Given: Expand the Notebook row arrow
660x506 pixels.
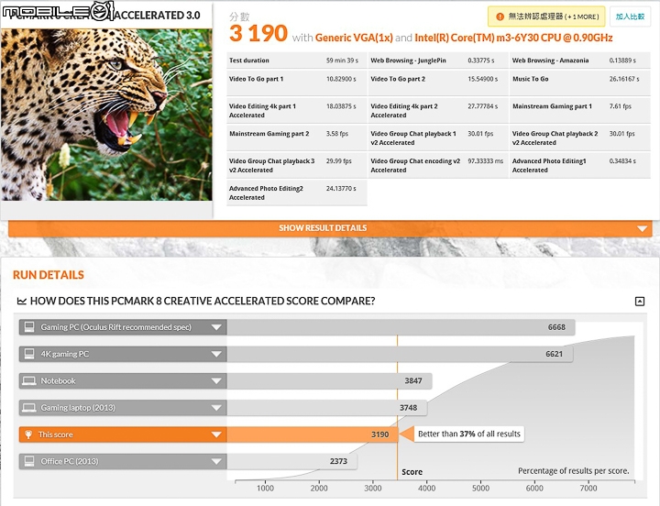Looking at the screenshot, I should [x=216, y=381].
